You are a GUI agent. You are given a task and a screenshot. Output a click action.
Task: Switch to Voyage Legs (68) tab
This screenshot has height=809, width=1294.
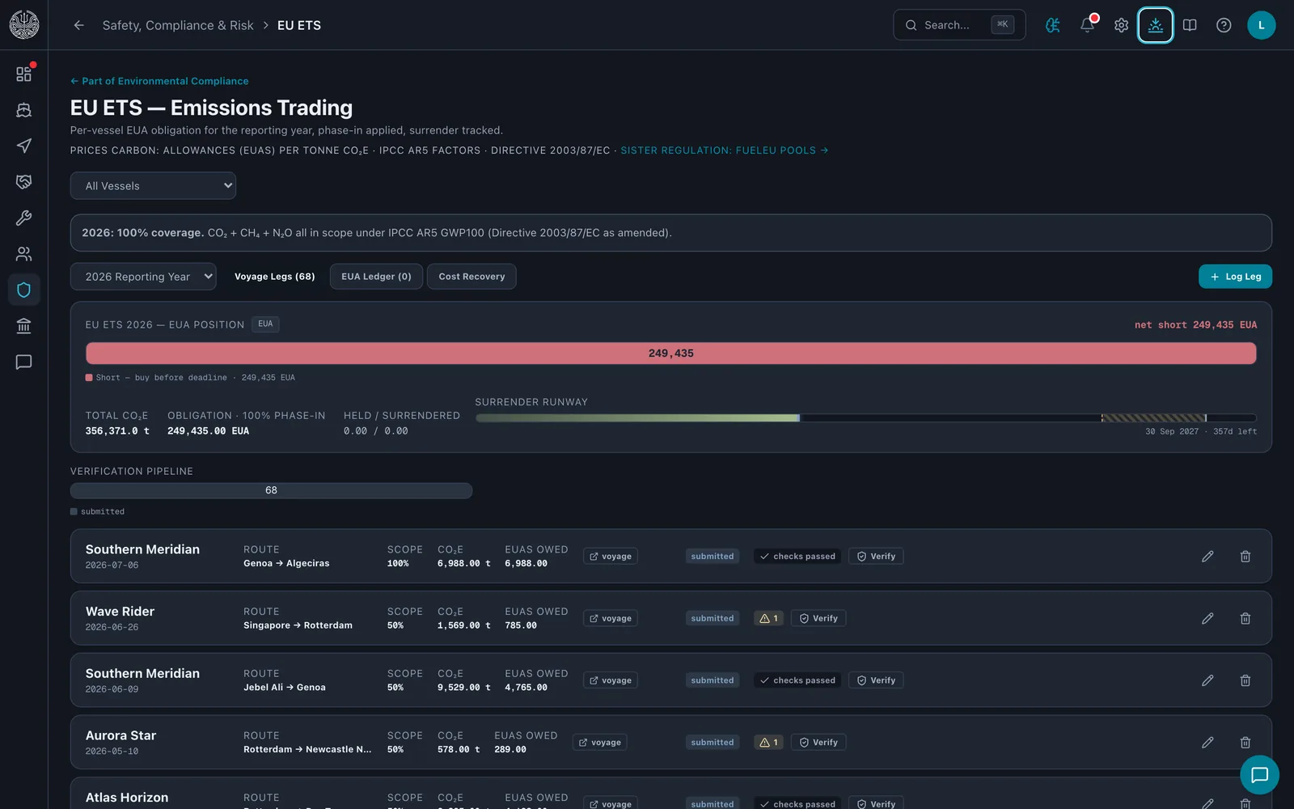tap(275, 277)
